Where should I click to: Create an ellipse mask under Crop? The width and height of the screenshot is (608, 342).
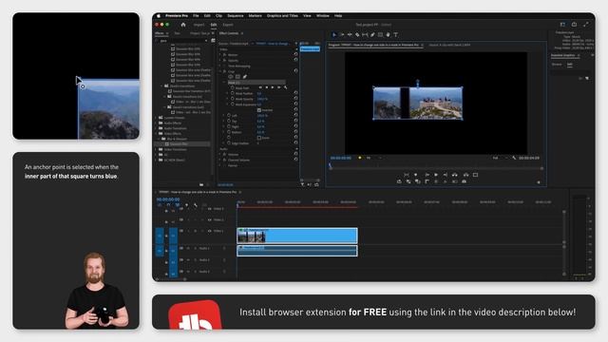click(230, 77)
